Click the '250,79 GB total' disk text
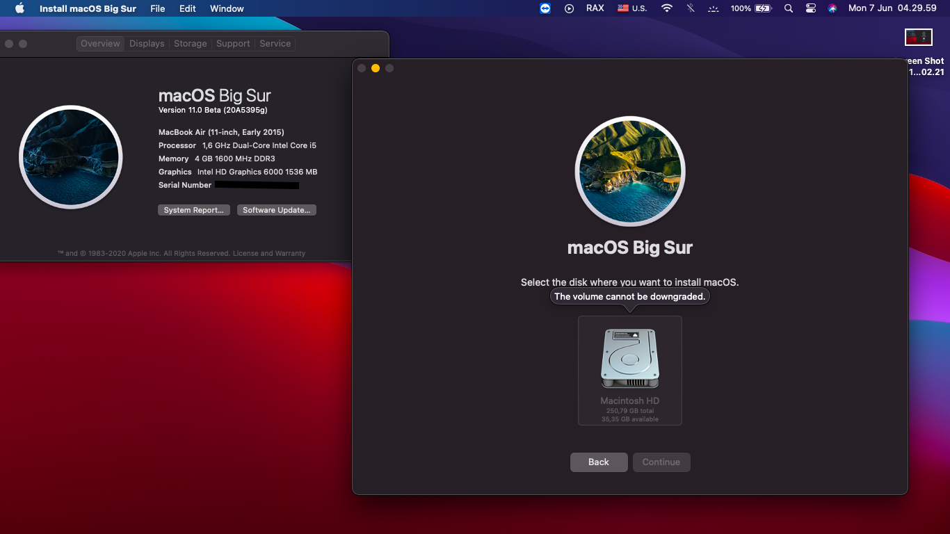The width and height of the screenshot is (950, 534). pyautogui.click(x=630, y=411)
